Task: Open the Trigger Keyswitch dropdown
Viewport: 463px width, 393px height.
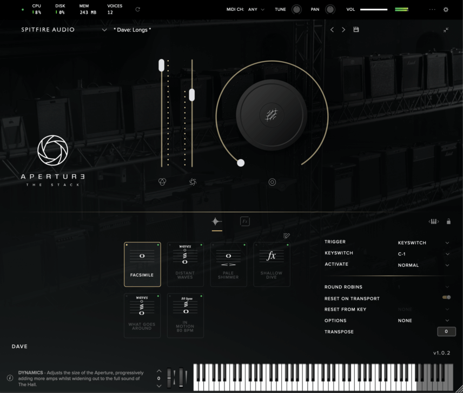Action: point(424,243)
